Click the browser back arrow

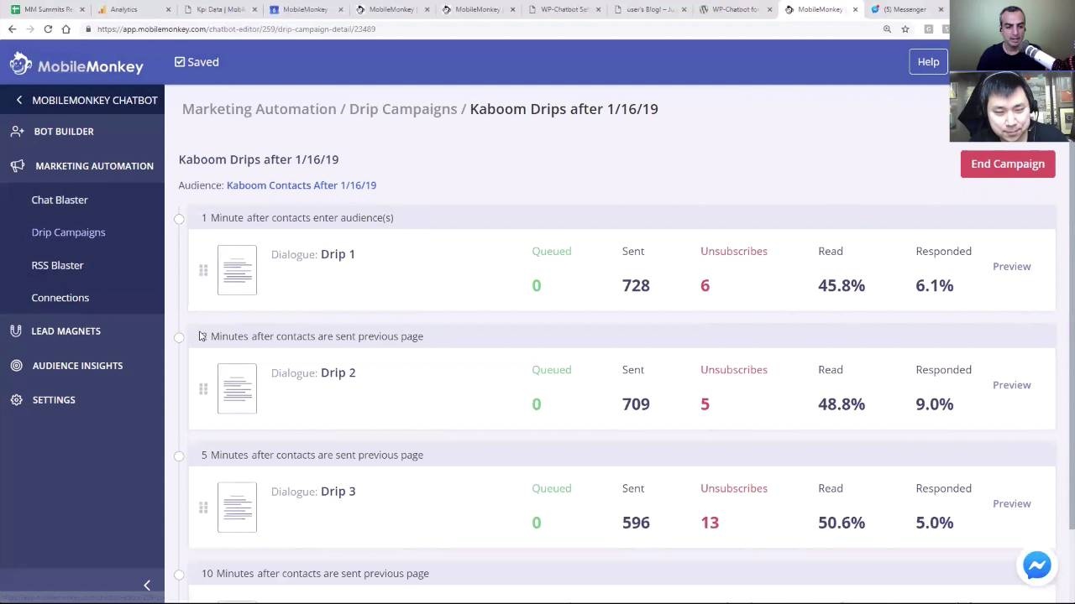tap(12, 29)
